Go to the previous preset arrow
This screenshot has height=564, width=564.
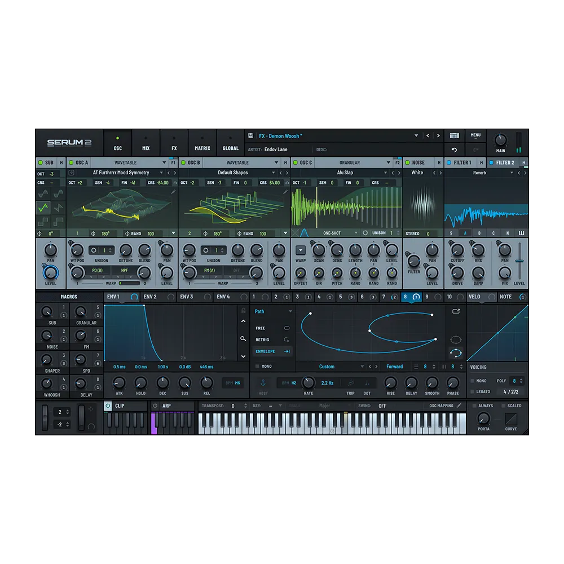coord(428,135)
